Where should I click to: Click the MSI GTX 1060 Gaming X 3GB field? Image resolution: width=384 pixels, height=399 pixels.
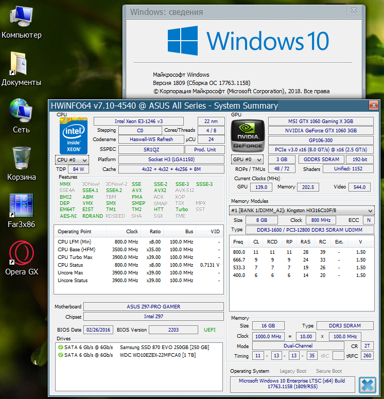[321, 122]
